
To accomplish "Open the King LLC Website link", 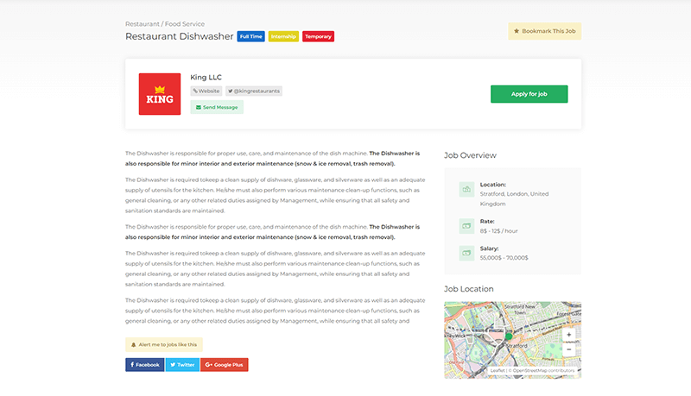I will click(206, 91).
